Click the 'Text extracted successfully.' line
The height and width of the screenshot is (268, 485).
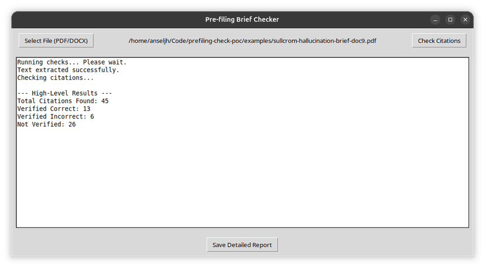(x=69, y=70)
